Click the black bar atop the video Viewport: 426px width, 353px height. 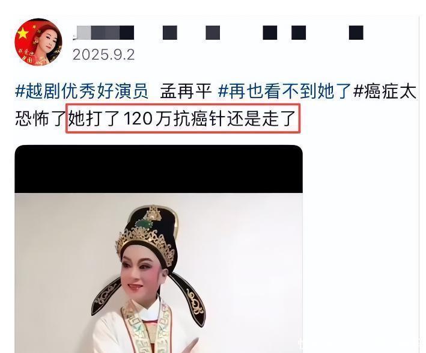[x=159, y=169]
